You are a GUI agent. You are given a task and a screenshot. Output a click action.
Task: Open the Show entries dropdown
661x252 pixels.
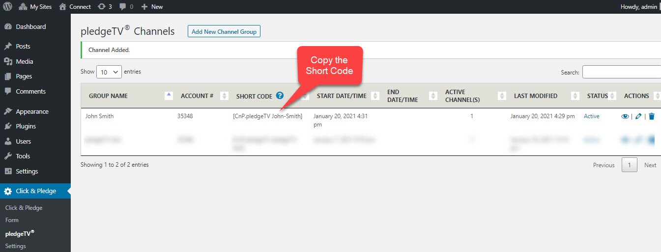pos(109,72)
